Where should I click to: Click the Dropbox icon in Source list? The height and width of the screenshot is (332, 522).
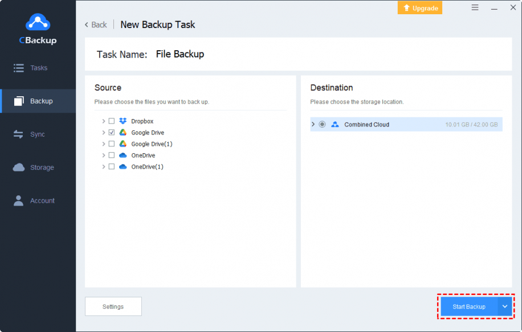coord(123,121)
